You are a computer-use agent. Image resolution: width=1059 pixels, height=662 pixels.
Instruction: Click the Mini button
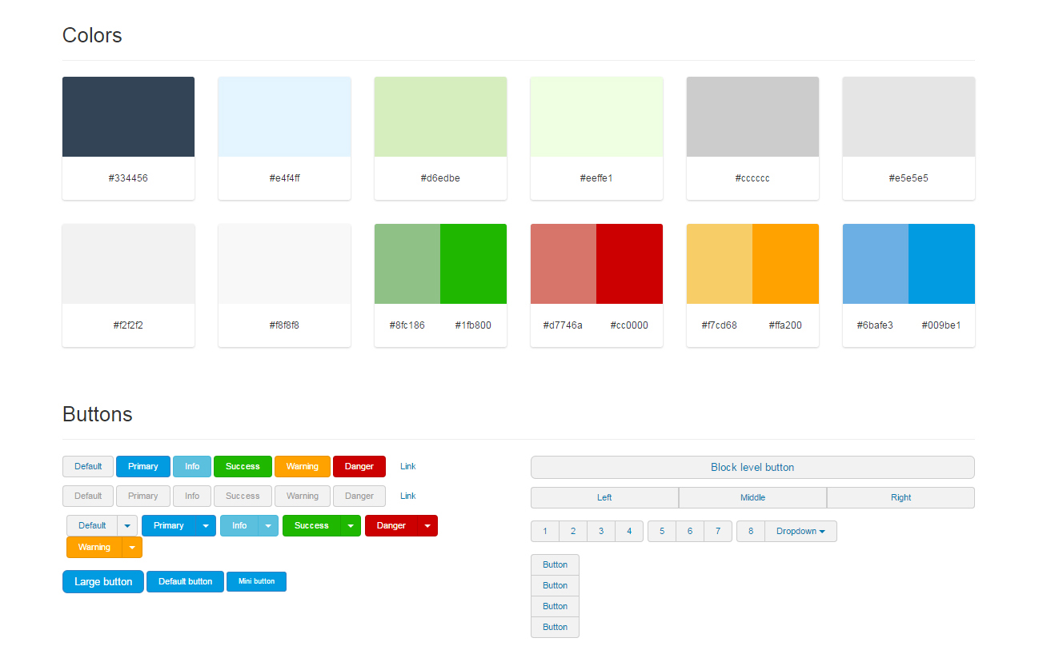tap(256, 582)
